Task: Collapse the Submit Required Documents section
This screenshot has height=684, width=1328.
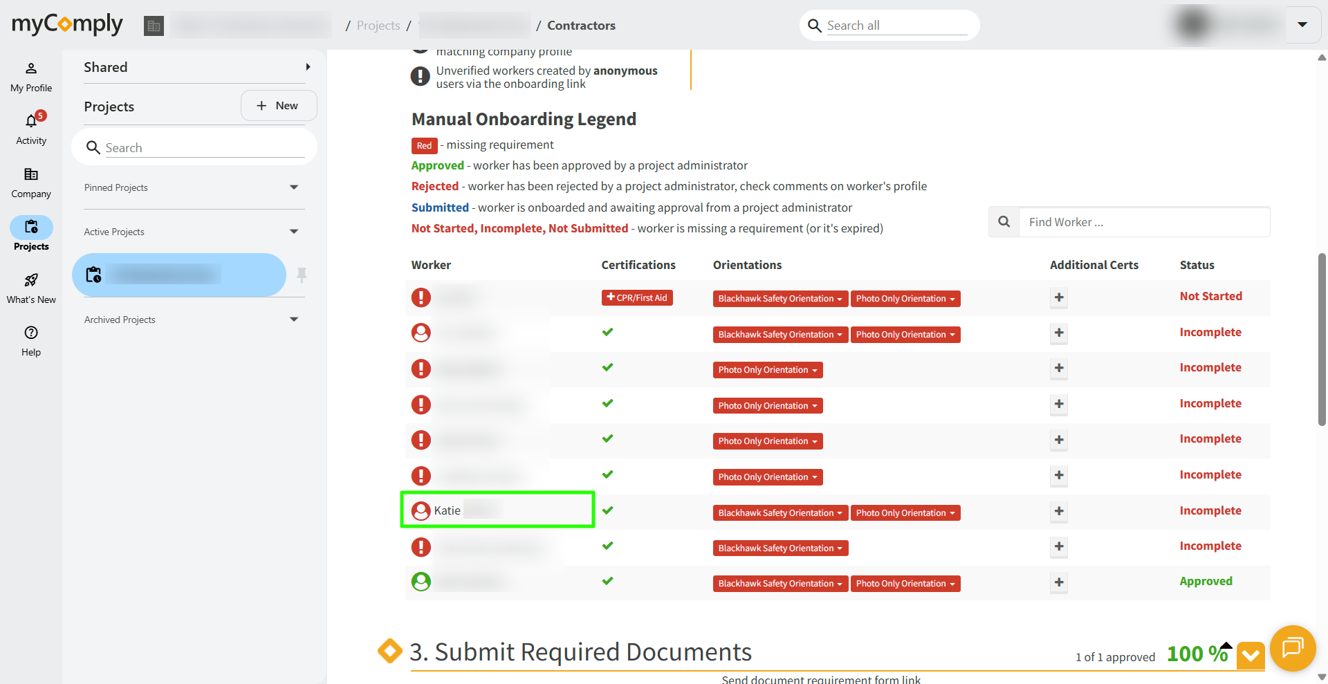Action: click(1251, 655)
